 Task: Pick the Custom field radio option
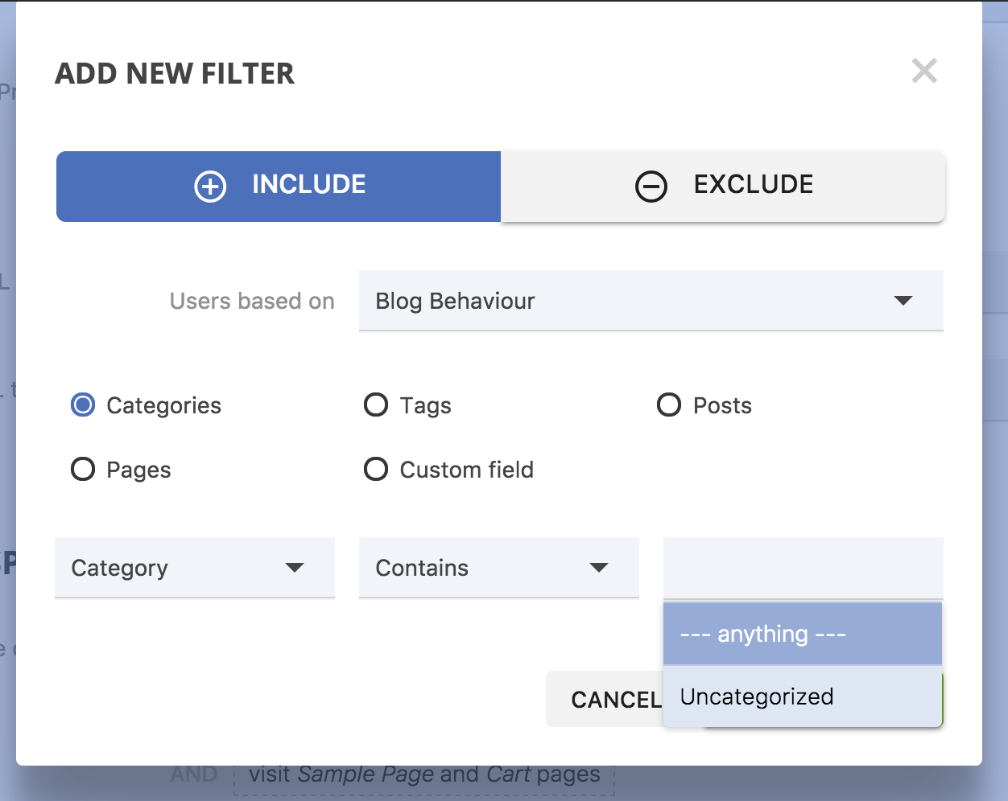376,469
